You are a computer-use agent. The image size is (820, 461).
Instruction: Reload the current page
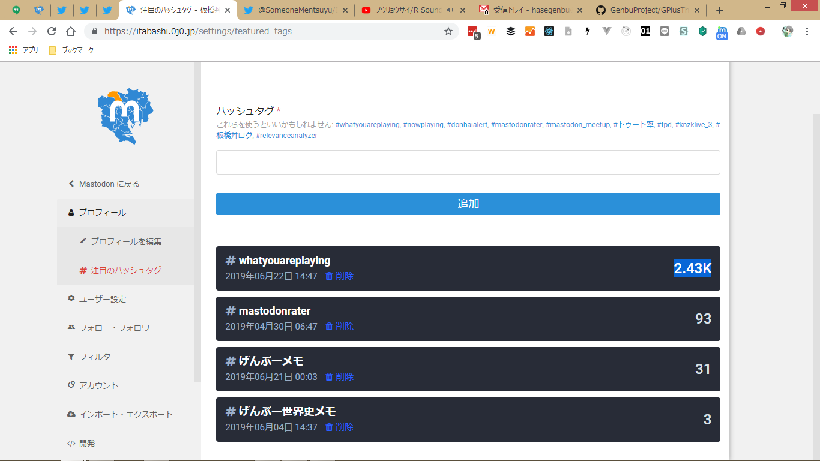[52, 31]
